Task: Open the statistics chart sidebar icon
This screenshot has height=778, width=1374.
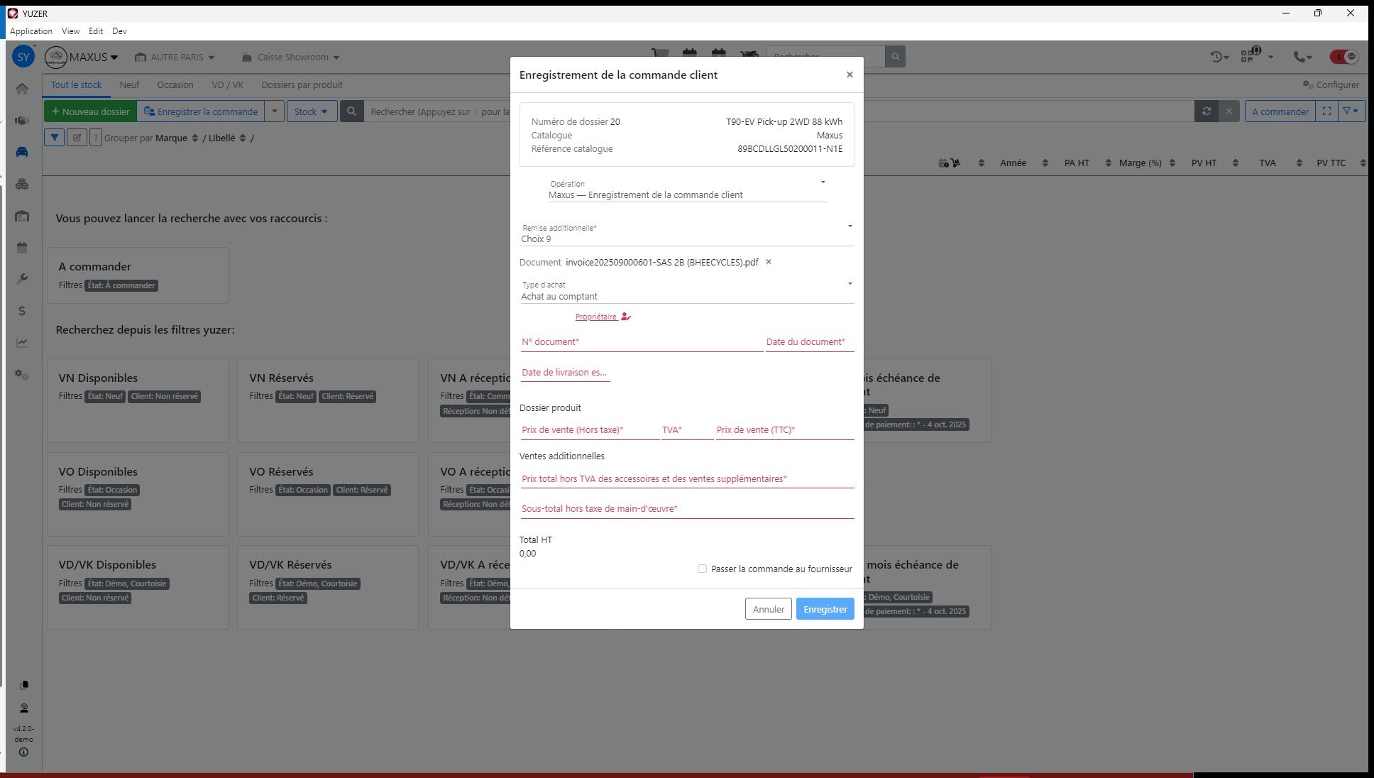Action: (22, 343)
